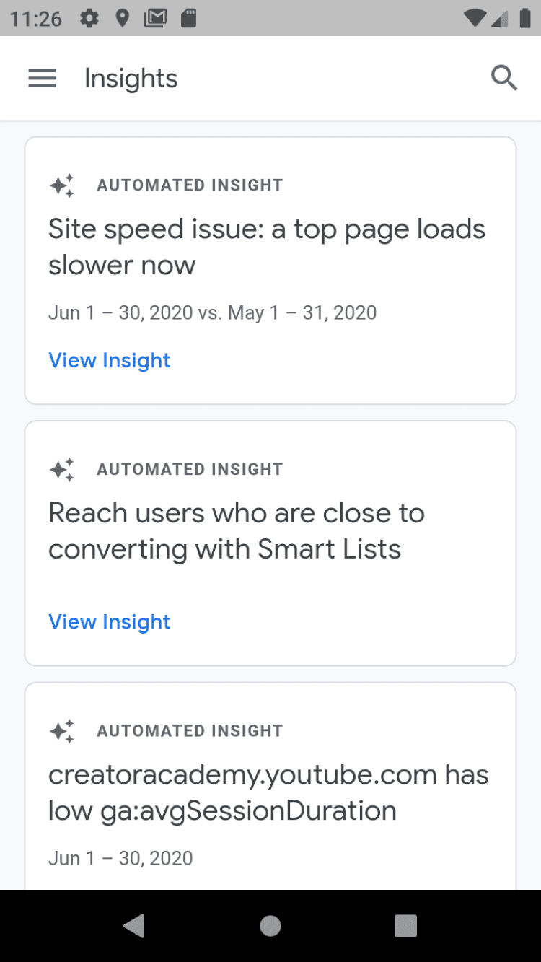The image size is (541, 962).
Task: Click the Insights page title
Action: pos(131,79)
